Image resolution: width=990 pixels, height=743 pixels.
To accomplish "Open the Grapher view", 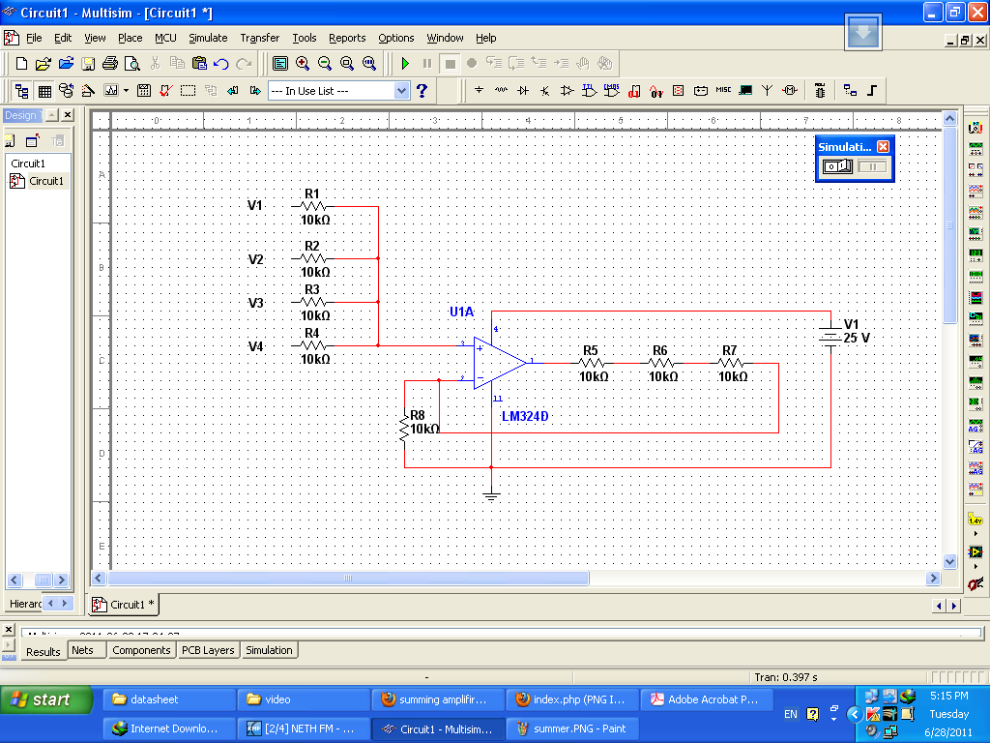I will pyautogui.click(x=111, y=90).
